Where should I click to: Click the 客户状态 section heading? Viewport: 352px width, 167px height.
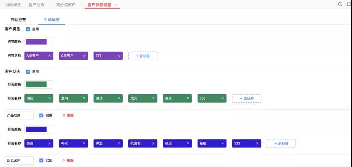click(13, 72)
